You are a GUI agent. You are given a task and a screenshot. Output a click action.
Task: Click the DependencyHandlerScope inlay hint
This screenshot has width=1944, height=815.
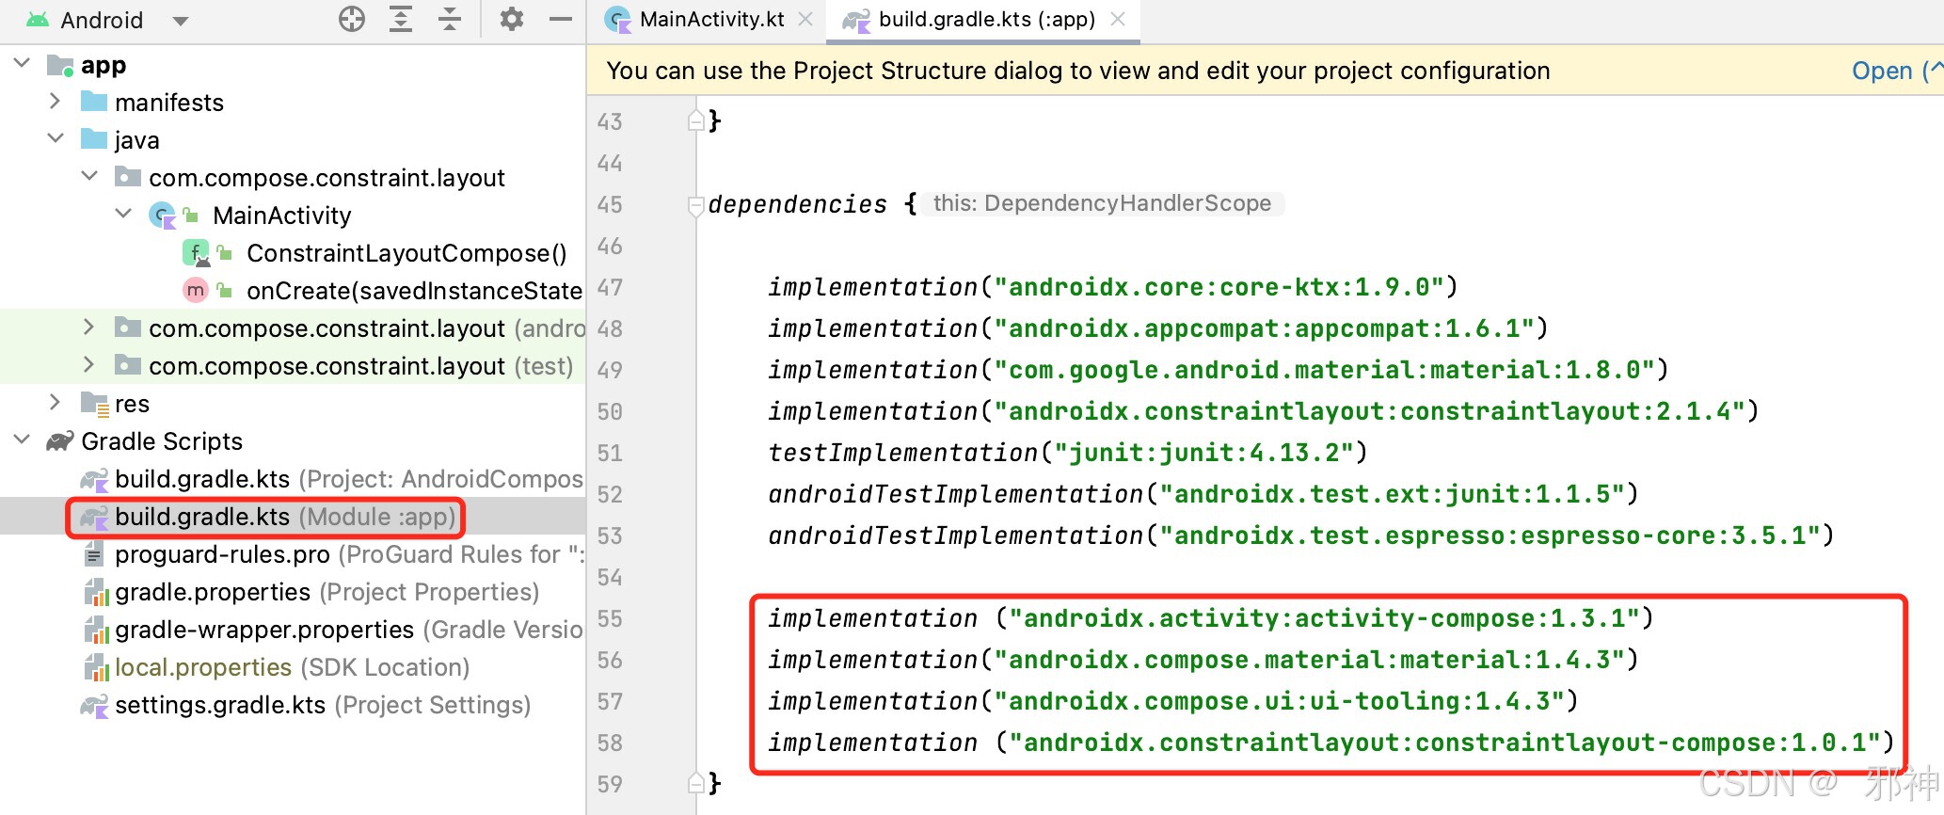coord(1102,203)
